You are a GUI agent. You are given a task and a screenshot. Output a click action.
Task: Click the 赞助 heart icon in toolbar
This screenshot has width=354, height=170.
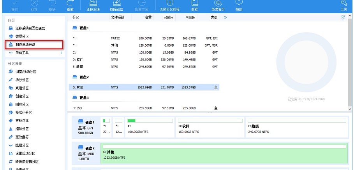tap(239, 5)
